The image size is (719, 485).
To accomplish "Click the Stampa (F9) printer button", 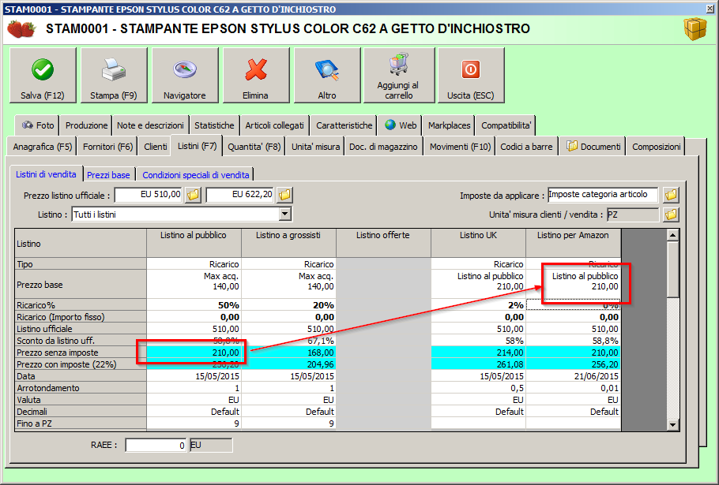I will pos(114,76).
